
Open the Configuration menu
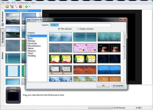(23, 3)
